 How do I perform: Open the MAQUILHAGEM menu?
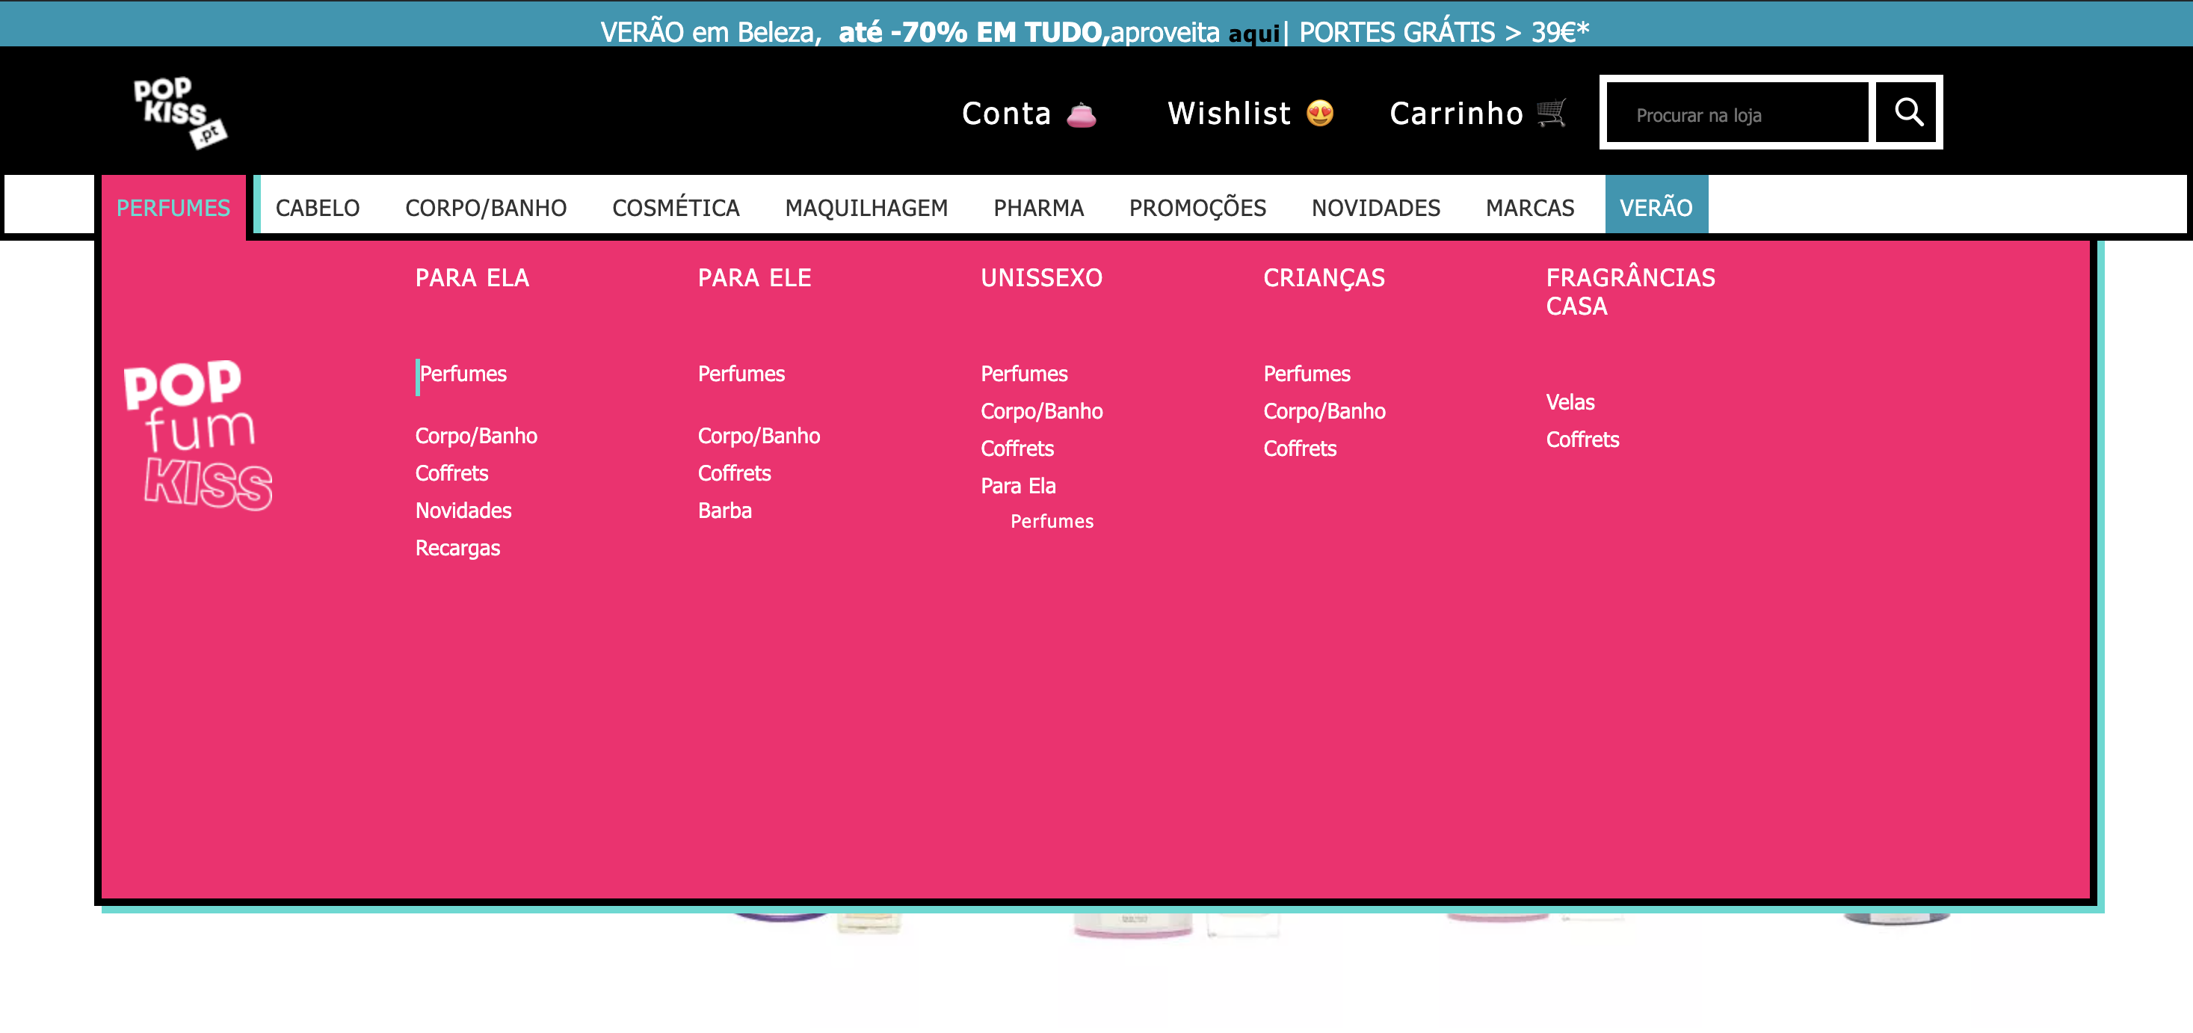pyautogui.click(x=866, y=208)
